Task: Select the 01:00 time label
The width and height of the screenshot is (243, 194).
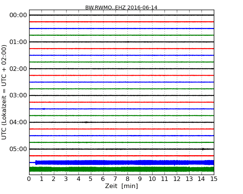Action: (18, 42)
